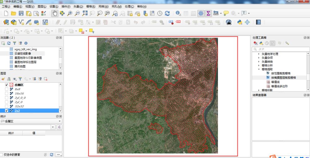The width and height of the screenshot is (310, 158).
Task: Click the Save Project icon
Action: coord(21,13)
